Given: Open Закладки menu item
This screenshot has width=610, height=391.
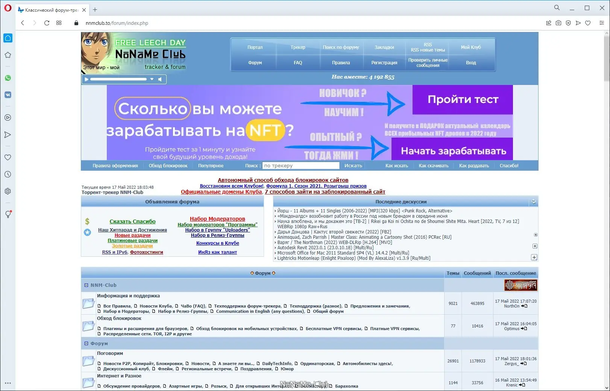Looking at the screenshot, I should pyautogui.click(x=384, y=47).
